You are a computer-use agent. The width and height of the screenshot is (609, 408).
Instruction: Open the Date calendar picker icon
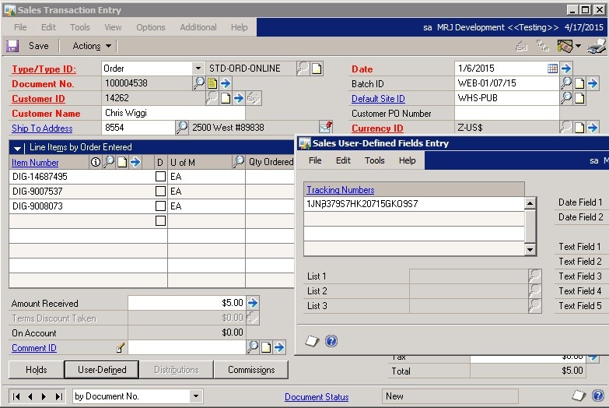pos(552,69)
